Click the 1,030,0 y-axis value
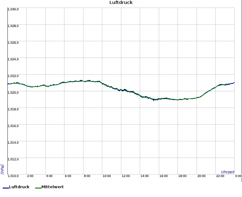Image resolution: width=242 pixels, height=197 pixels. [x=13, y=9]
